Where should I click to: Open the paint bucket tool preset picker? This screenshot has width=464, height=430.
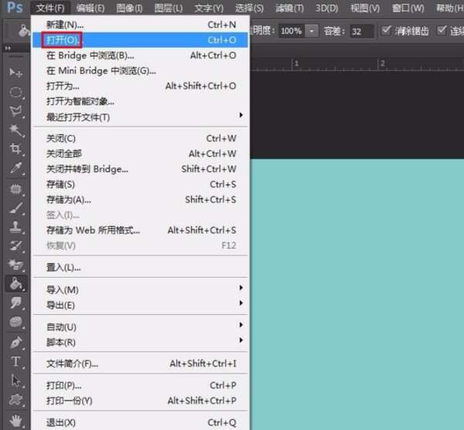(24, 31)
